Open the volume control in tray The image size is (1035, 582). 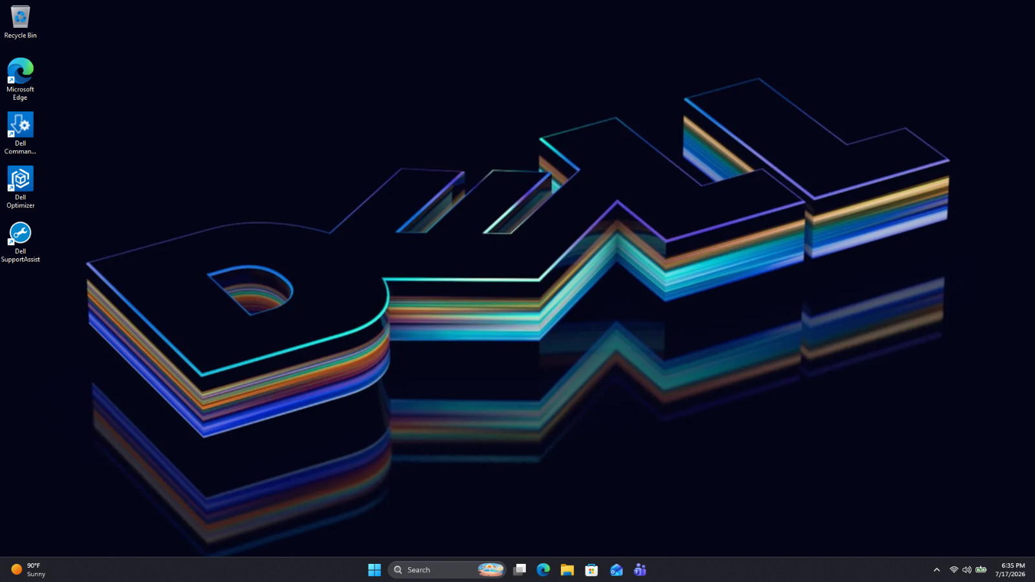point(966,570)
